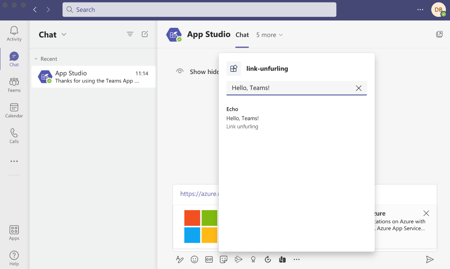Show more apps via the sidebar ellipsis
This screenshot has height=269, width=450.
(x=14, y=161)
